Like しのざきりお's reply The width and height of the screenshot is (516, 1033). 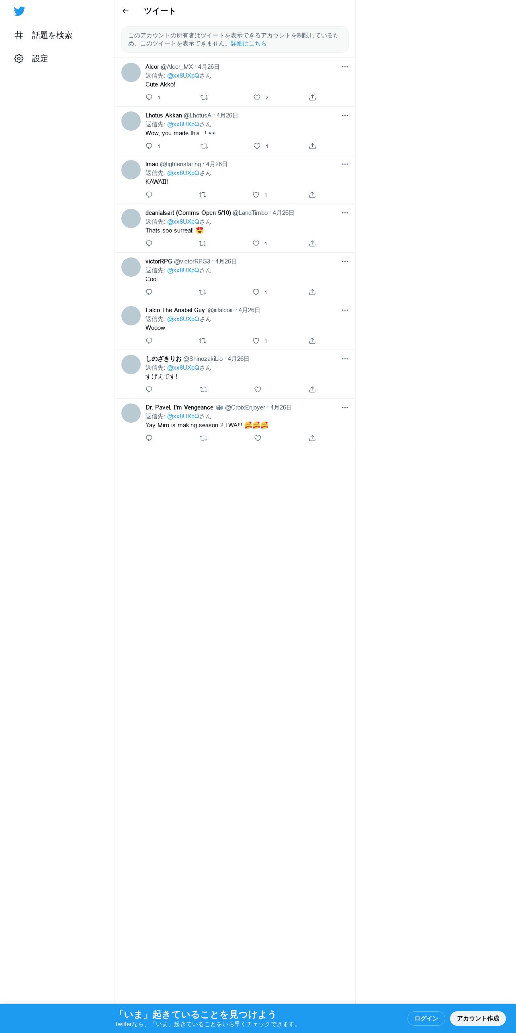click(258, 389)
